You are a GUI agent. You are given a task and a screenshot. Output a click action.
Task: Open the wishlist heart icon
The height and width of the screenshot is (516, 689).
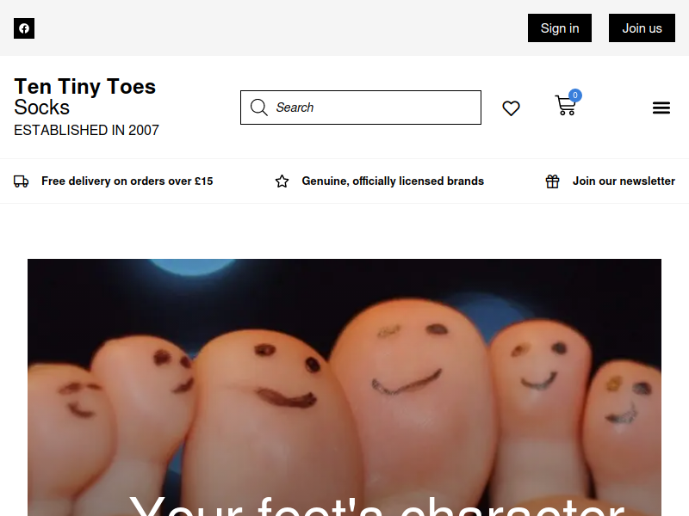(x=511, y=108)
